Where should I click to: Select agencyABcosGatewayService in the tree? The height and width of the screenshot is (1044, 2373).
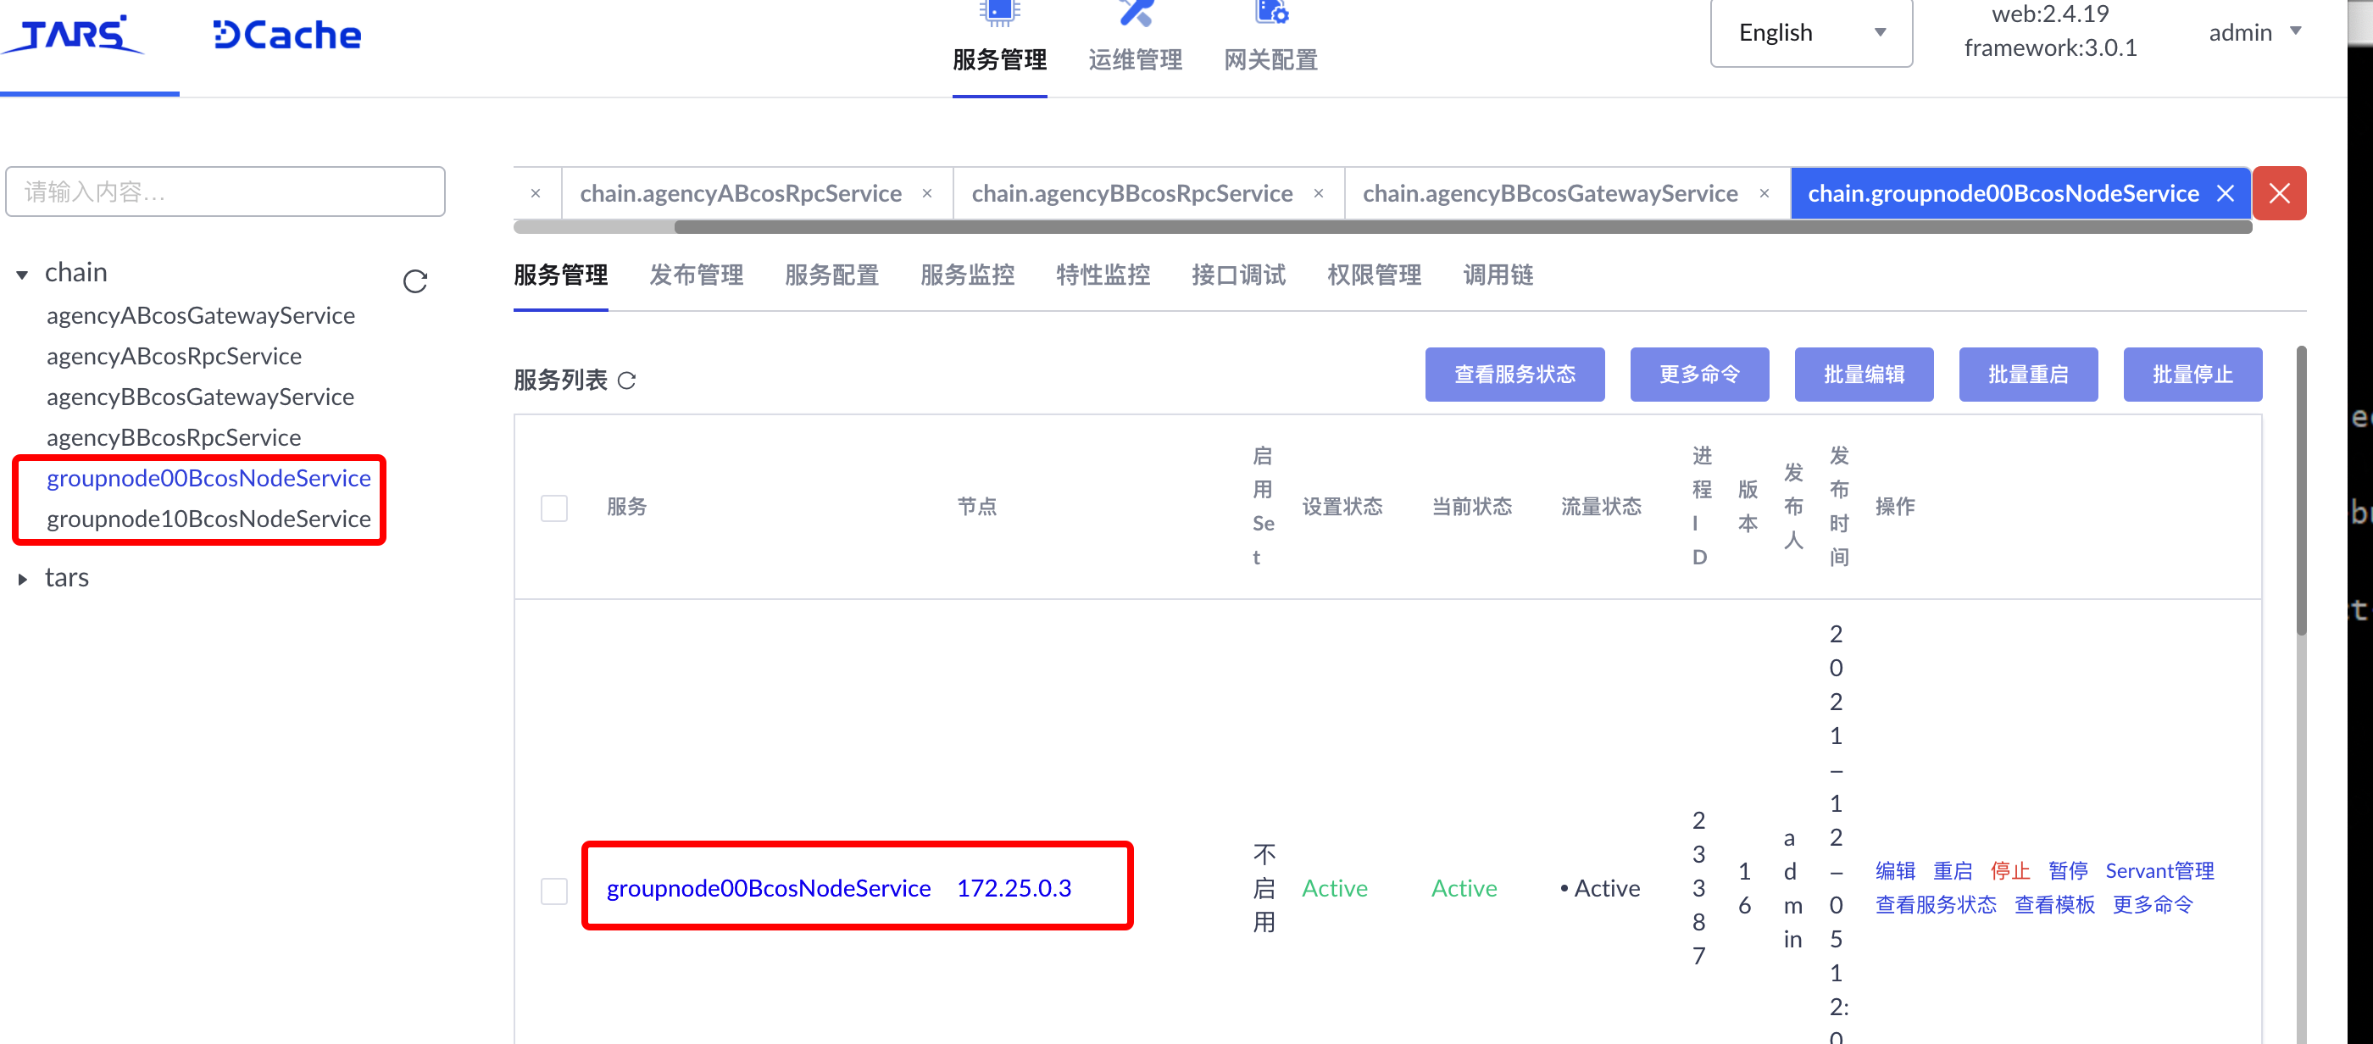(x=201, y=315)
